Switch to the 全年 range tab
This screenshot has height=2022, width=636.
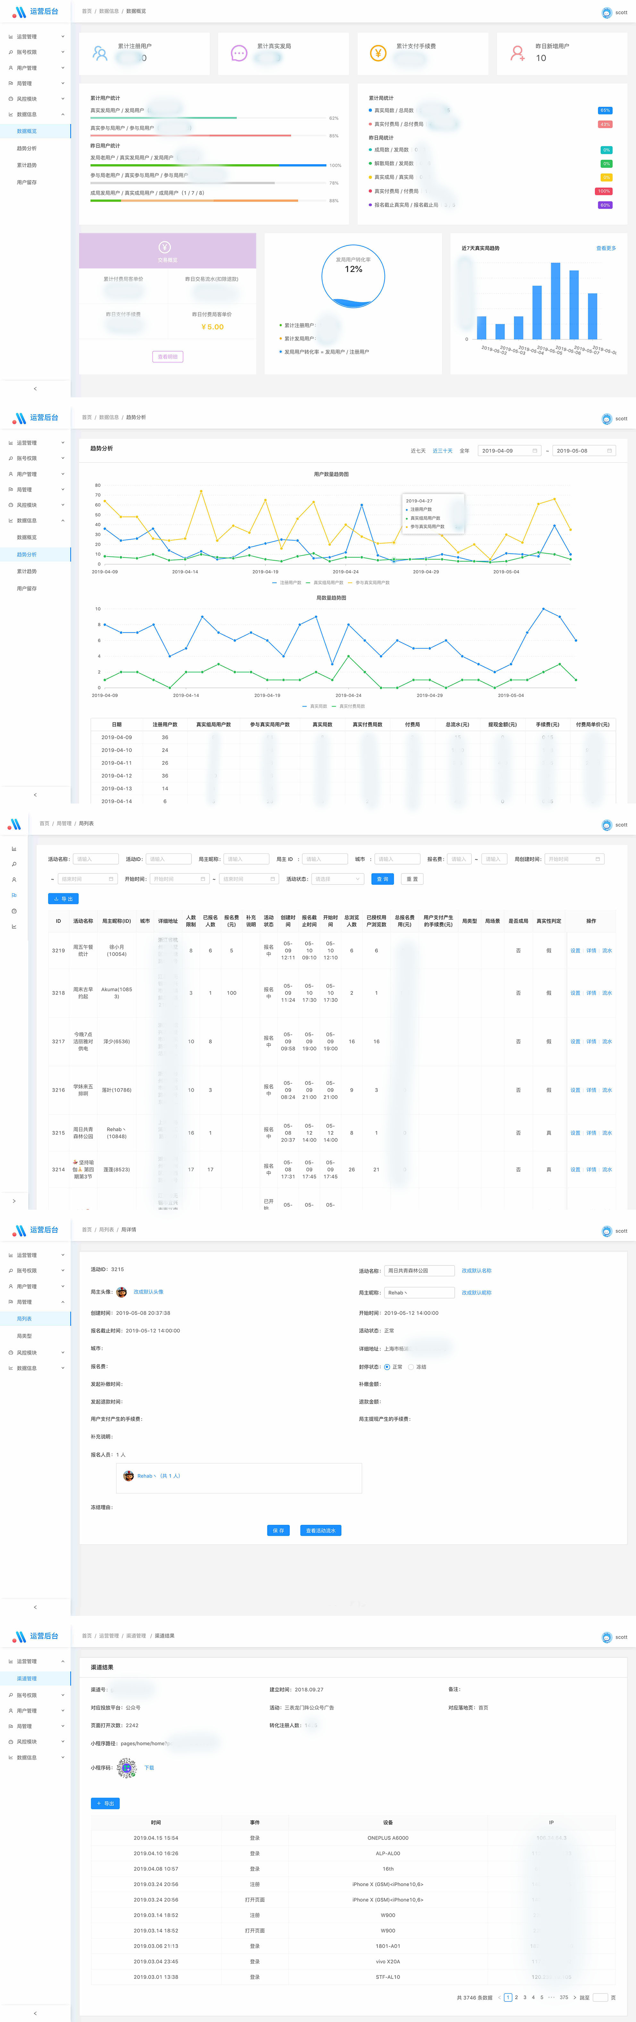(464, 451)
